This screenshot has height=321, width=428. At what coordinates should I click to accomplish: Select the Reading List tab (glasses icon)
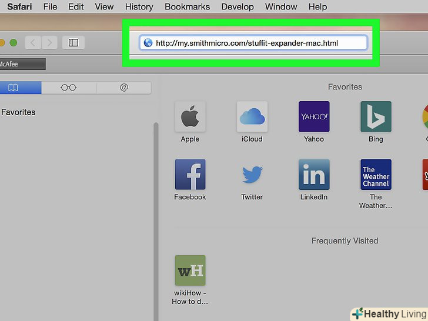pos(69,88)
